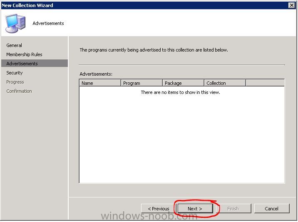Click the computer icon in wizard header
This screenshot has width=298, height=222.
[x=15, y=23]
